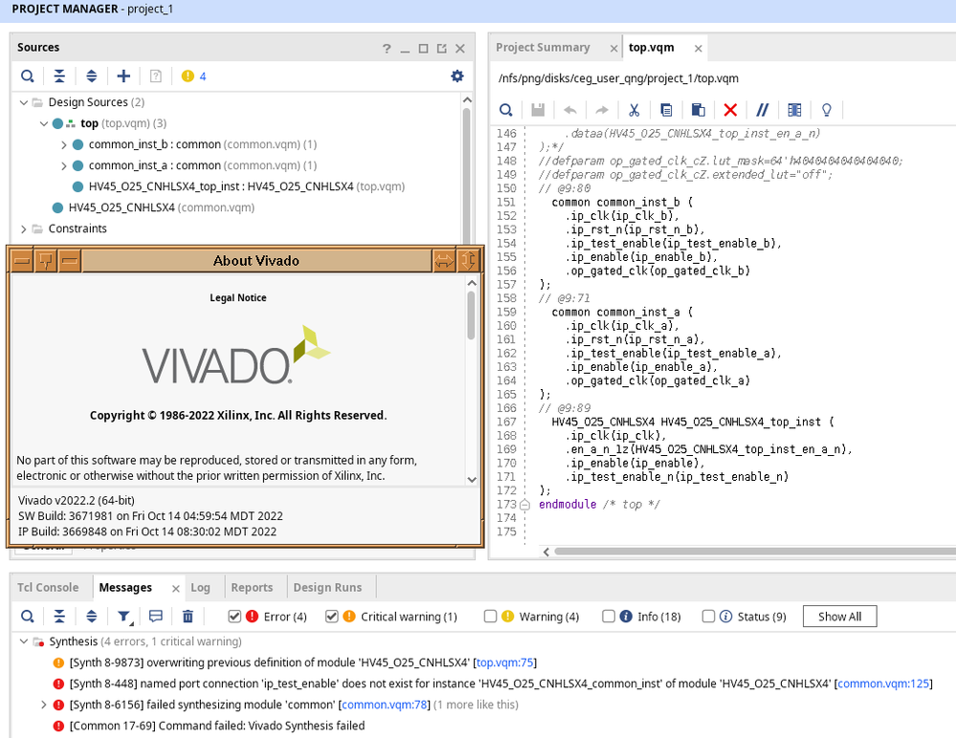Screen dimensions: 956x738
Task: Cut selected text with scissors icon
Action: [x=634, y=110]
